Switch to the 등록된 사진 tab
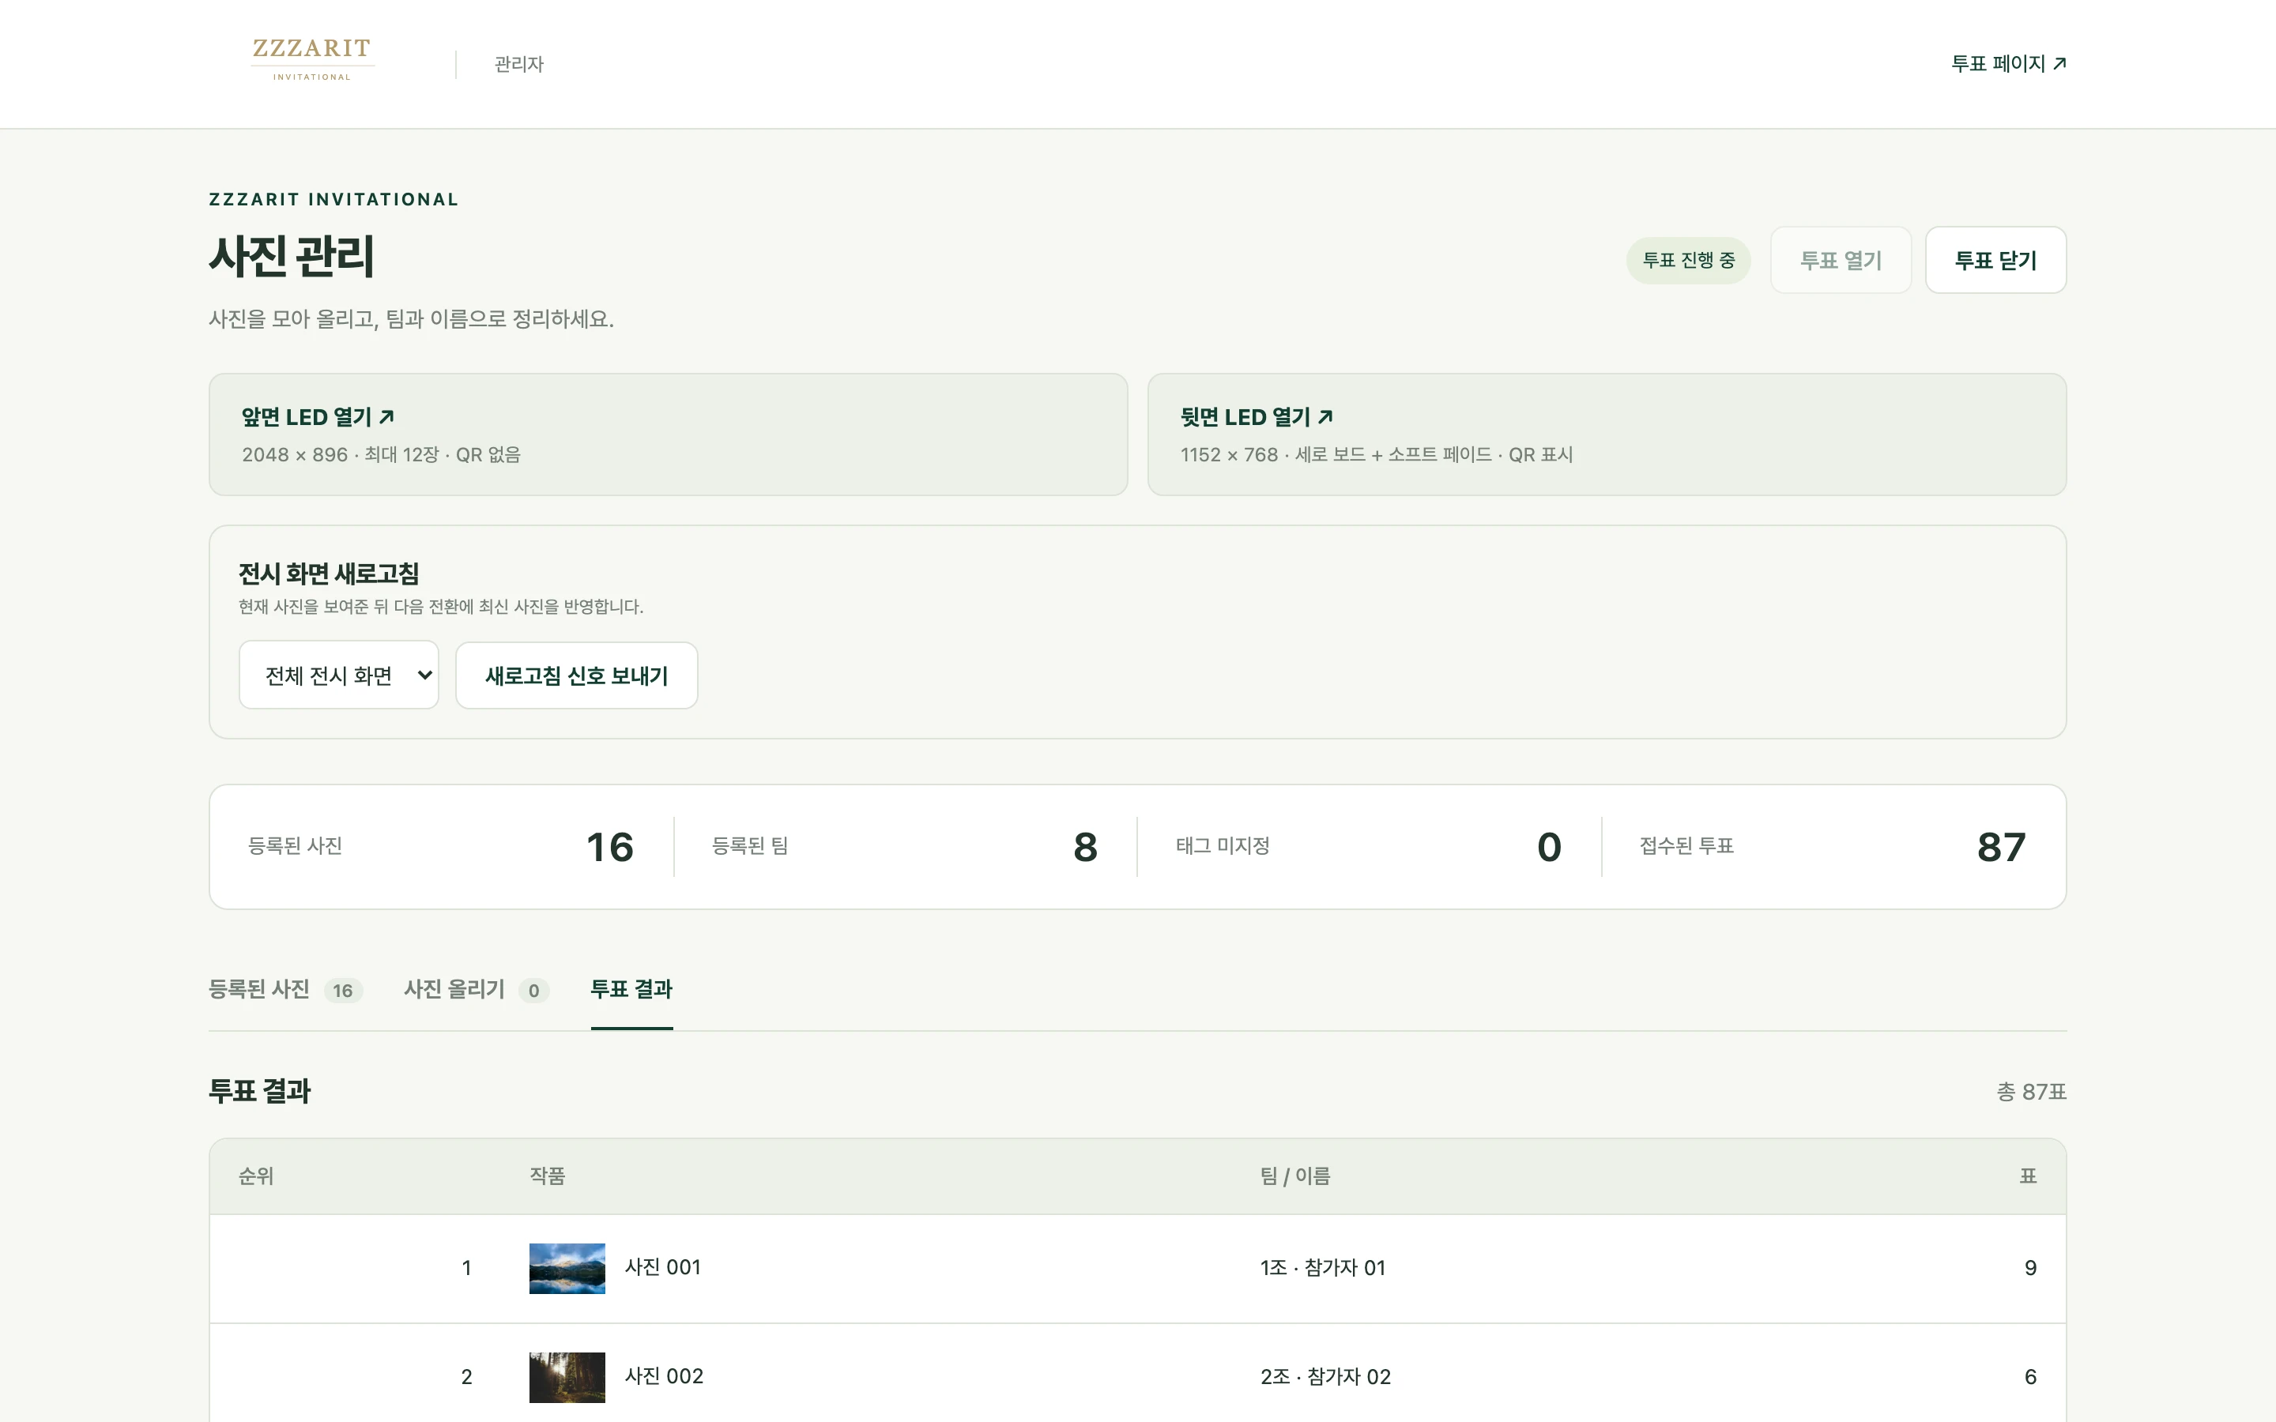 [x=285, y=989]
